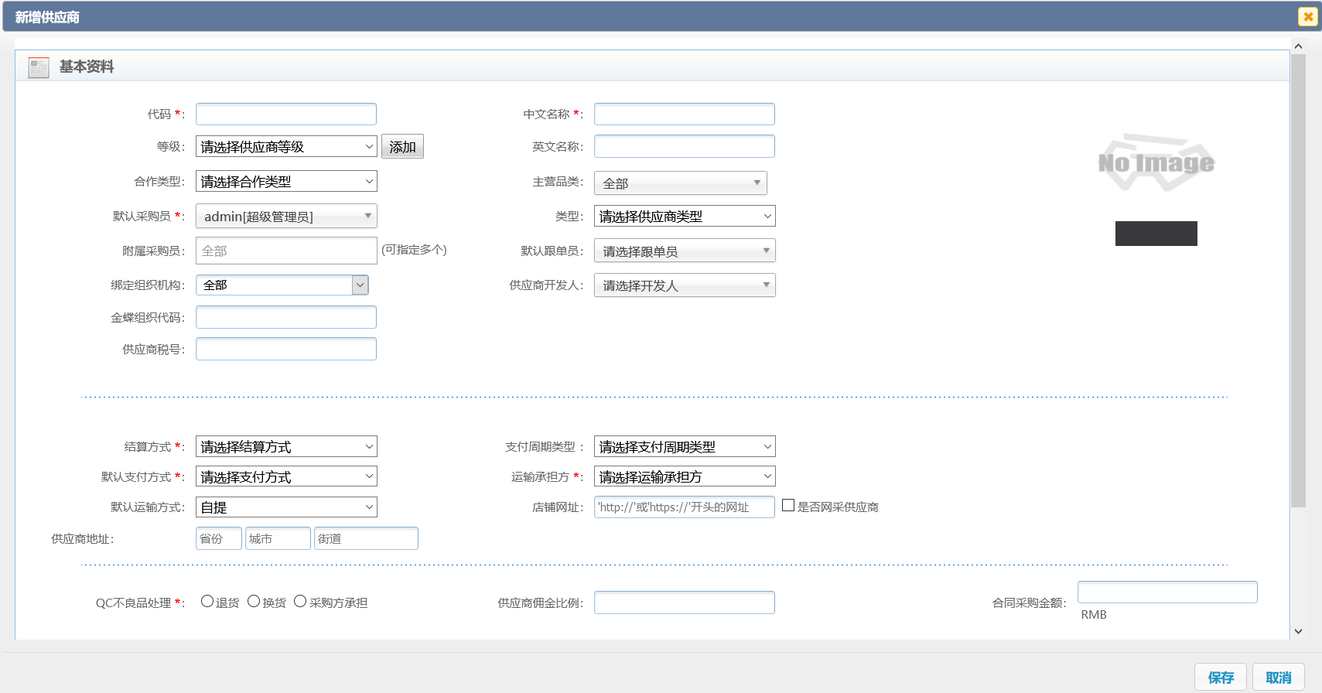Screen dimensions: 1322x693
Task: Close the new supplier dialog
Action: pyautogui.click(x=1307, y=16)
